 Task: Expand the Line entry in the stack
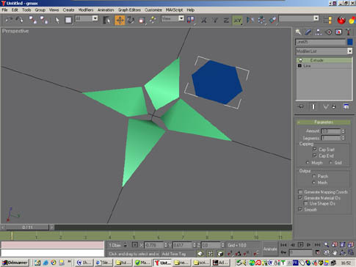(299, 66)
